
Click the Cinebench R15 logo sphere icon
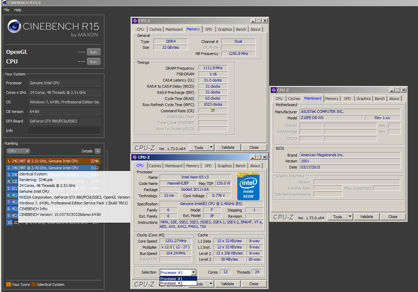pos(14,27)
